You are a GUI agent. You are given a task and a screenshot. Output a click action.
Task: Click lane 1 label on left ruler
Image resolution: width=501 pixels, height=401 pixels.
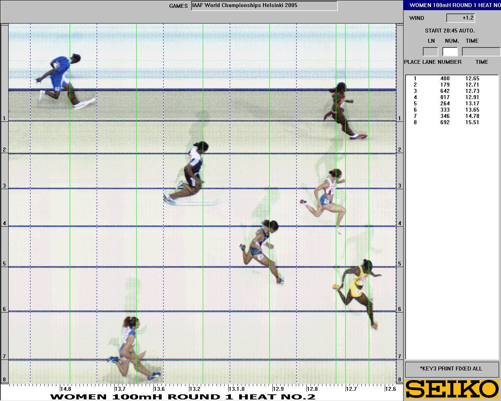pyautogui.click(x=4, y=118)
